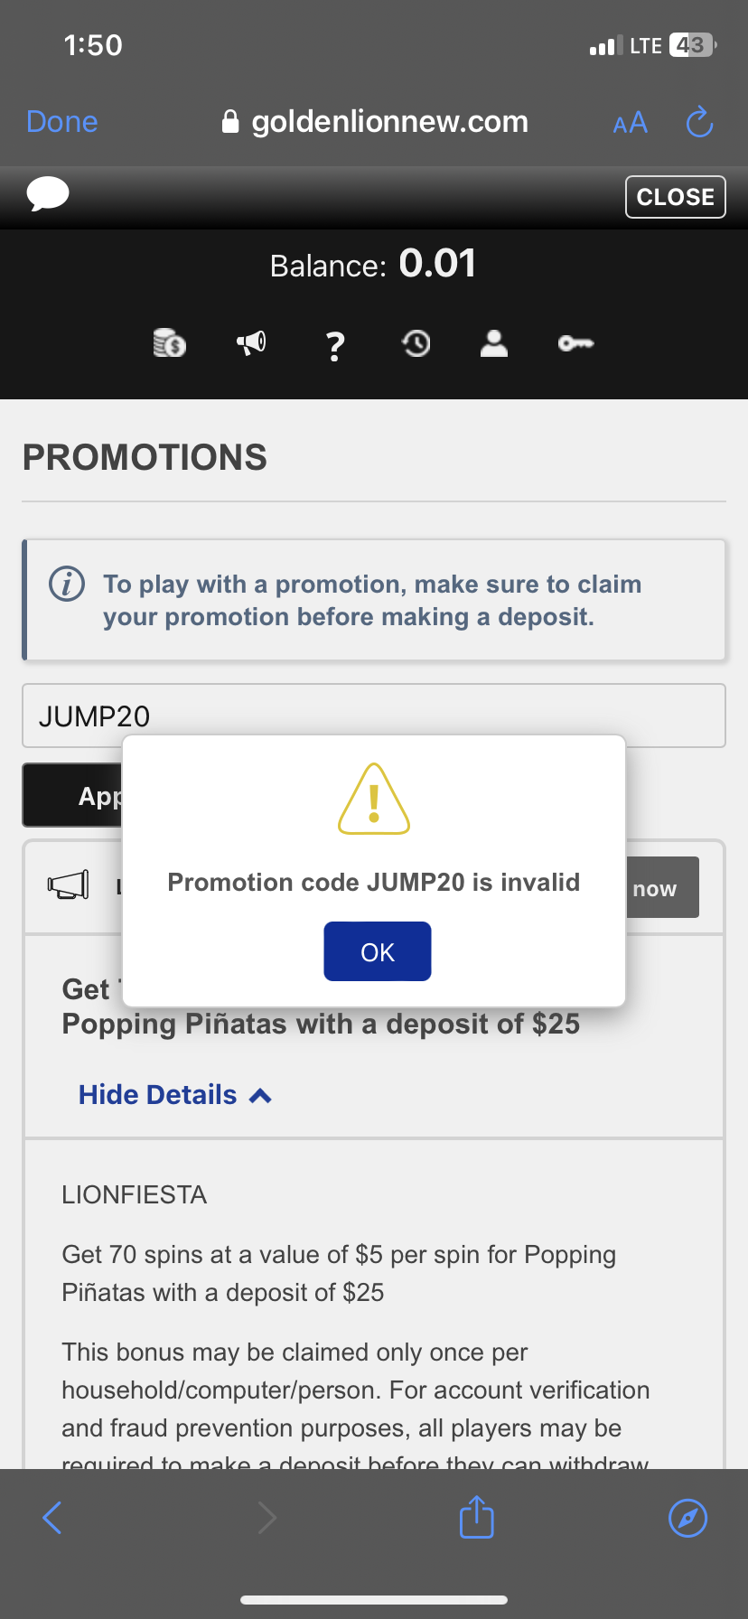Image resolution: width=748 pixels, height=1619 pixels.
Task: Open the history clock icon
Action: tap(416, 343)
